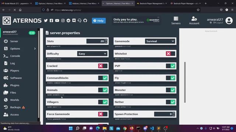Click the page vertical scrollbar
This screenshot has height=132, width=236.
tap(185, 82)
